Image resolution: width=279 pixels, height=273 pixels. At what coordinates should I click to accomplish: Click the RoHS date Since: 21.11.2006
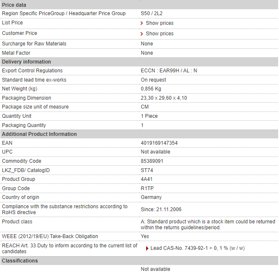point(161,209)
